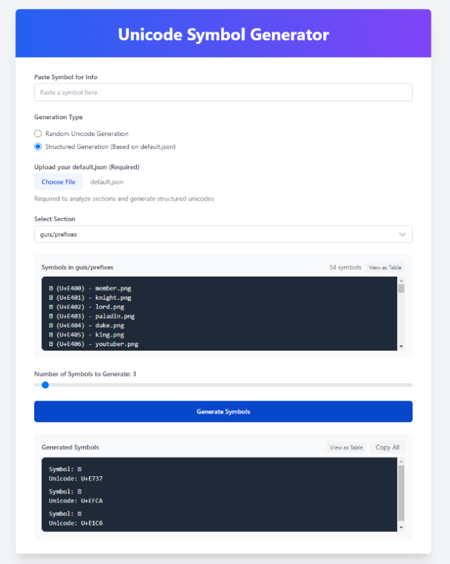Click down arrow of generated symbols scrollbar
450x564 pixels.
(401, 527)
